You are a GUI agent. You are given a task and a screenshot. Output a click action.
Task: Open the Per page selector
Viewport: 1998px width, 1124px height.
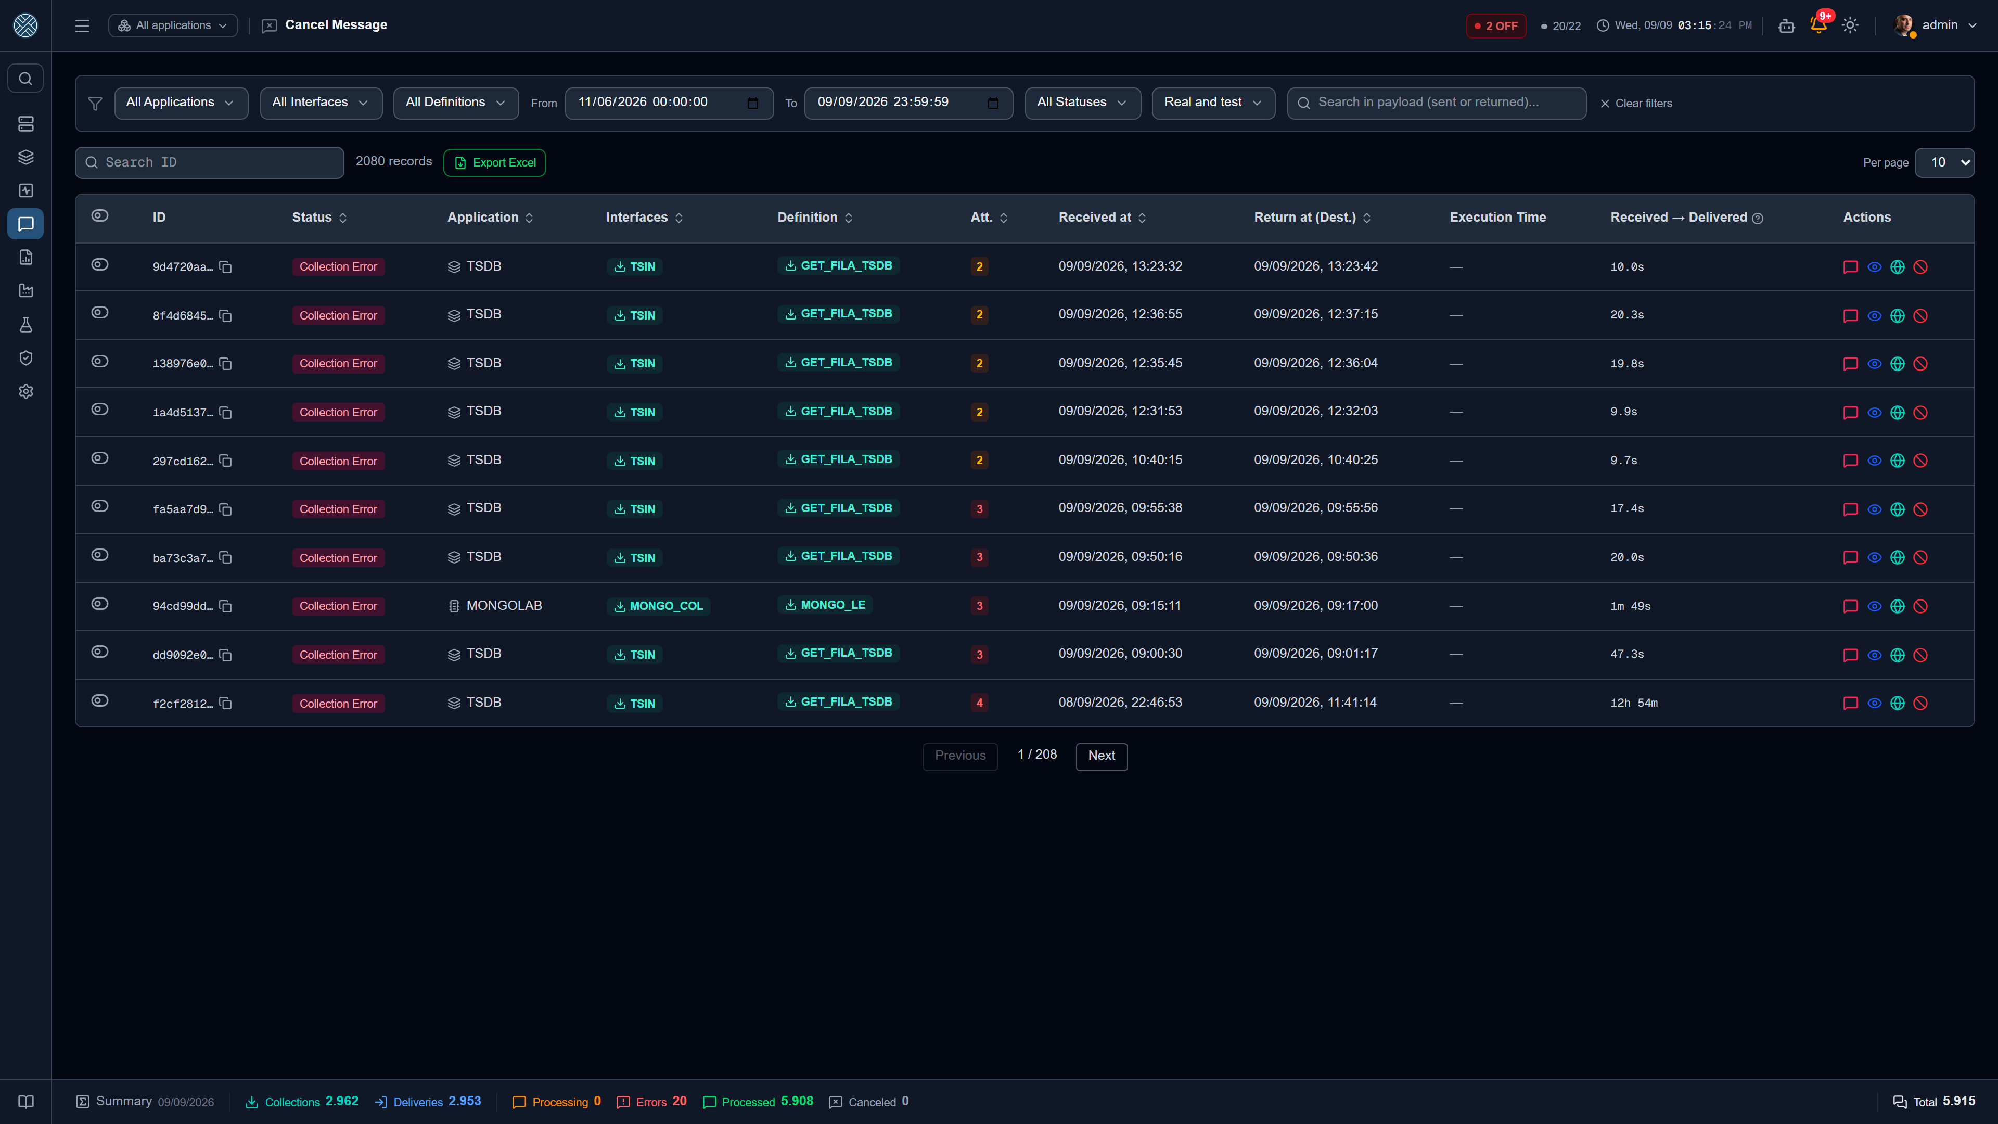point(1944,163)
